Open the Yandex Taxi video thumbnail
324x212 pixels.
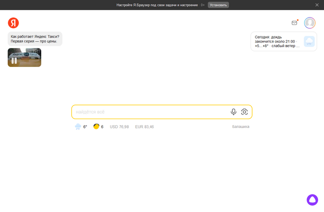point(25,57)
